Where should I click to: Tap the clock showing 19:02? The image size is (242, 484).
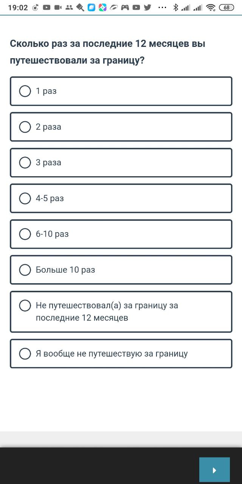point(18,7)
